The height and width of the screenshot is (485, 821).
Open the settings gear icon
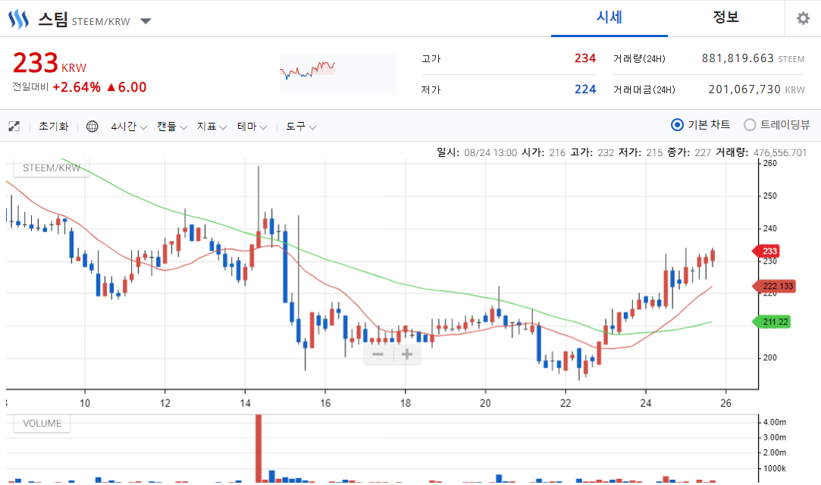(803, 19)
